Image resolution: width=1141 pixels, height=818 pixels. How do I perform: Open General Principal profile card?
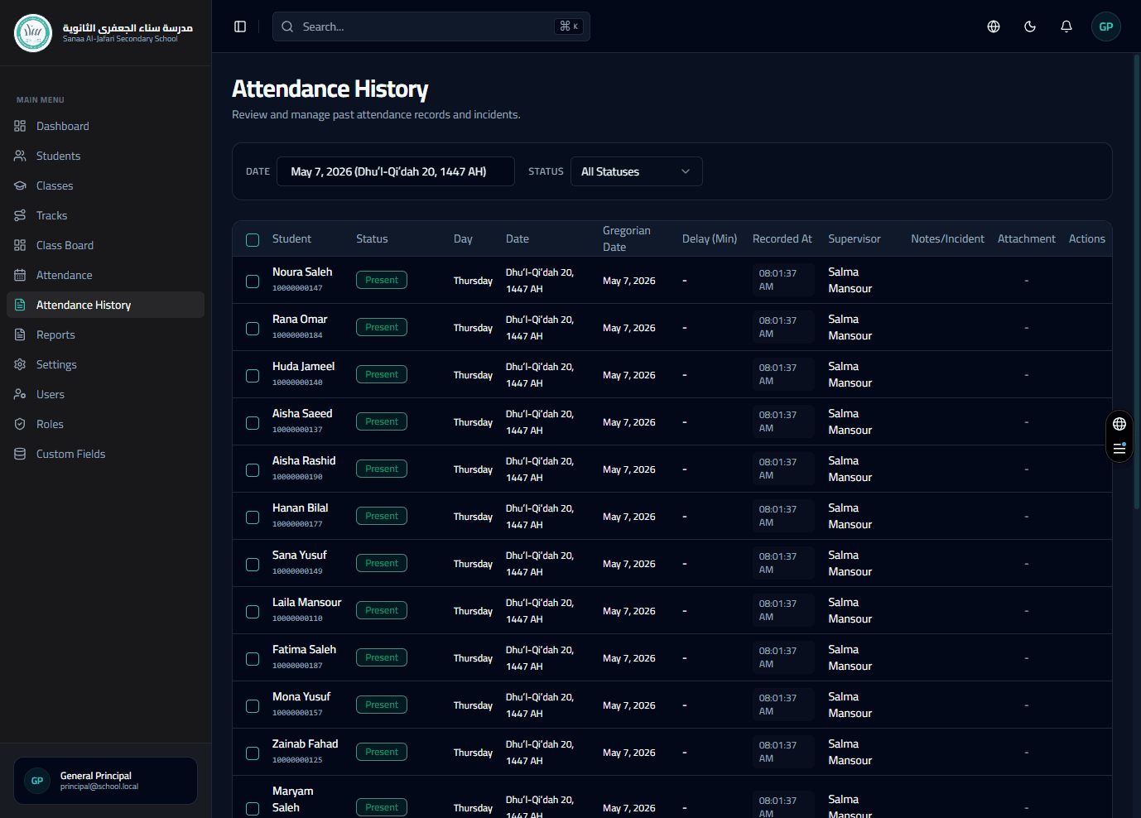(105, 781)
